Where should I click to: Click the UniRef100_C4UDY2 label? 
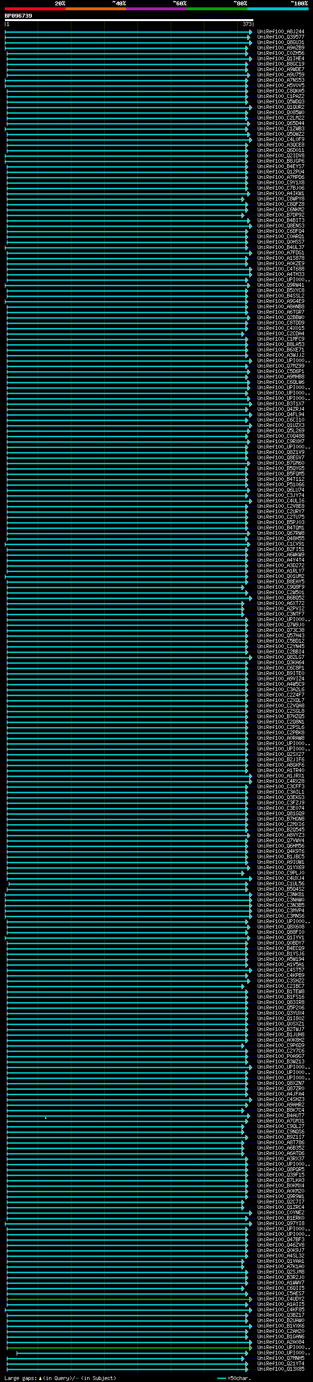[x=281, y=1299]
